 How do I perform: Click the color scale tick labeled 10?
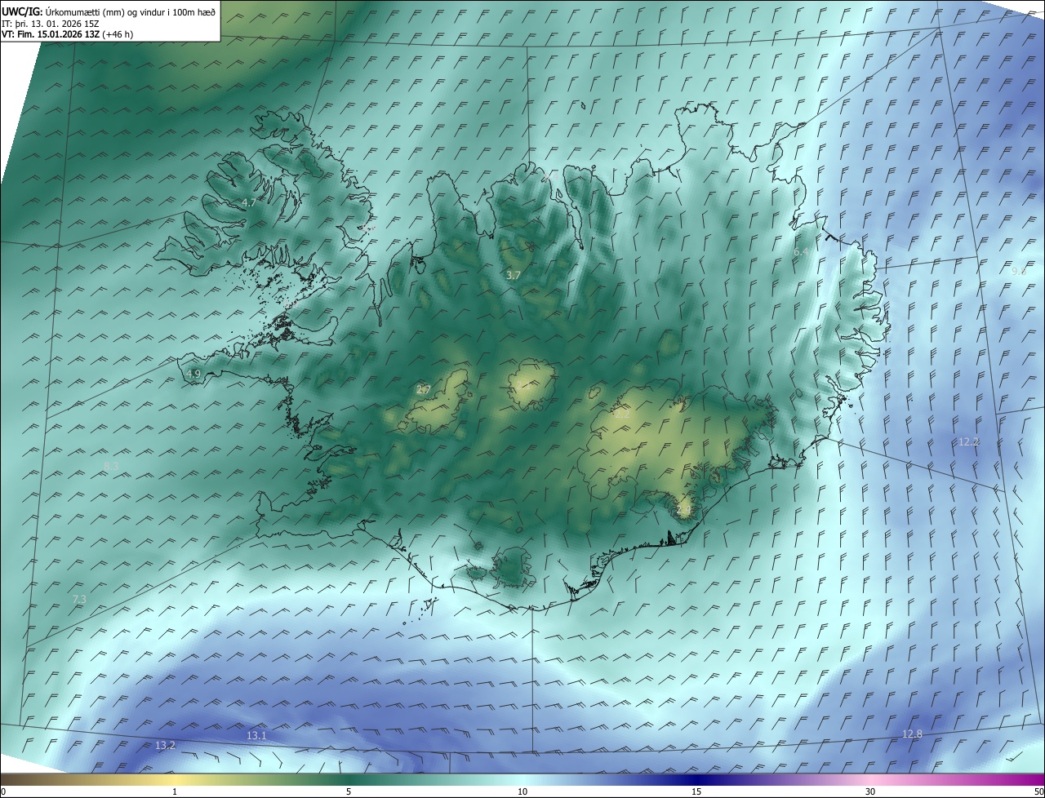tap(522, 791)
